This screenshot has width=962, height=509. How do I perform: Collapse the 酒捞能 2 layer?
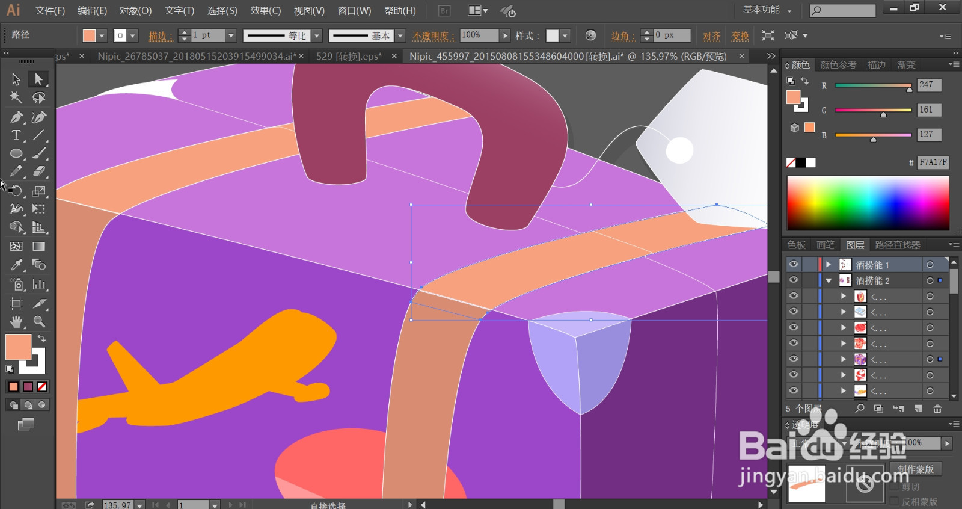coord(829,280)
